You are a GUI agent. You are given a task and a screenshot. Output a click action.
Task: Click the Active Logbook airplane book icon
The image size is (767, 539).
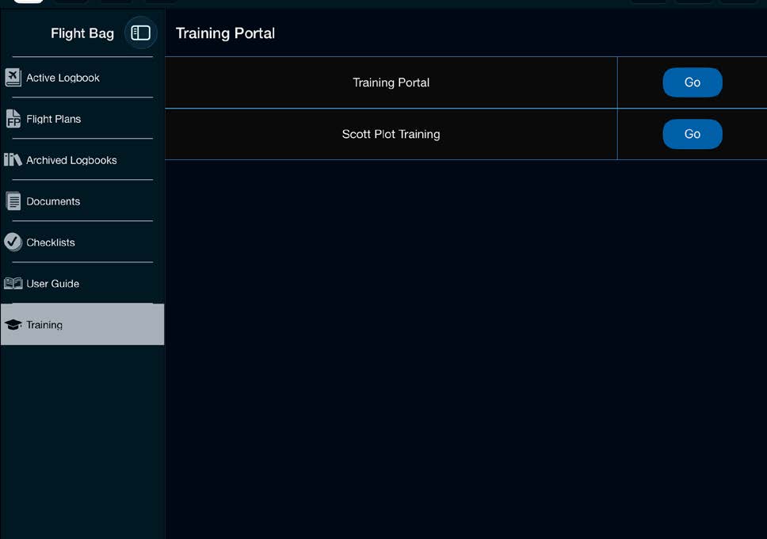[x=13, y=78]
